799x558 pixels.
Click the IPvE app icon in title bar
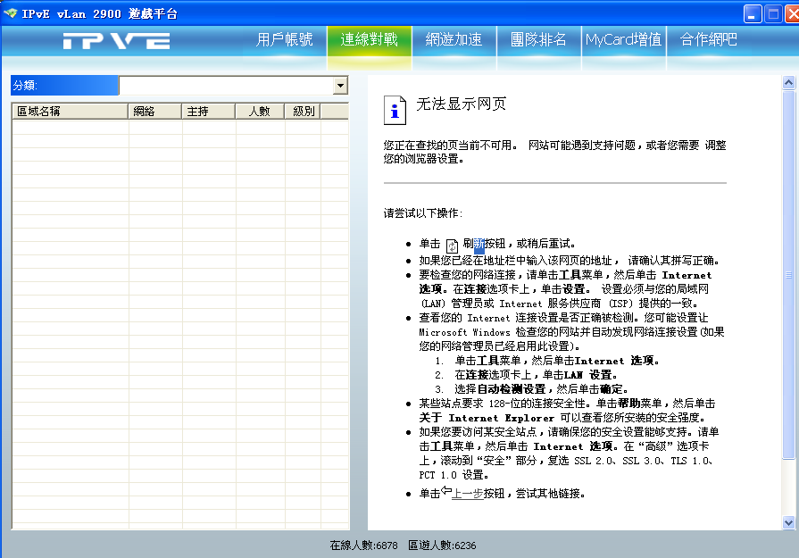11,13
